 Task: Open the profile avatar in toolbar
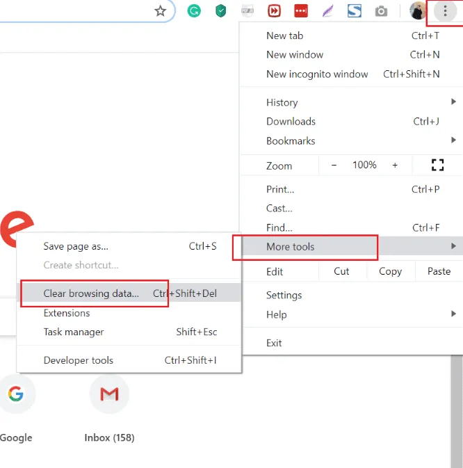pos(418,11)
